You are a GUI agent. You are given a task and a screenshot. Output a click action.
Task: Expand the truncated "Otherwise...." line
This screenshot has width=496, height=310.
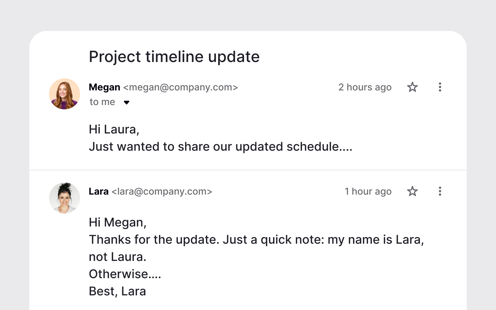pos(125,274)
